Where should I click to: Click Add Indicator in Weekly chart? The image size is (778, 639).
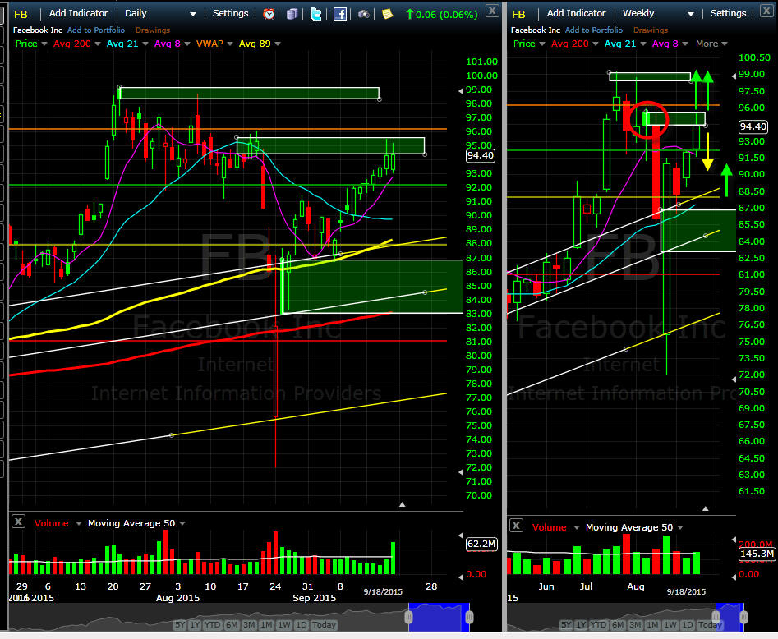pyautogui.click(x=576, y=13)
